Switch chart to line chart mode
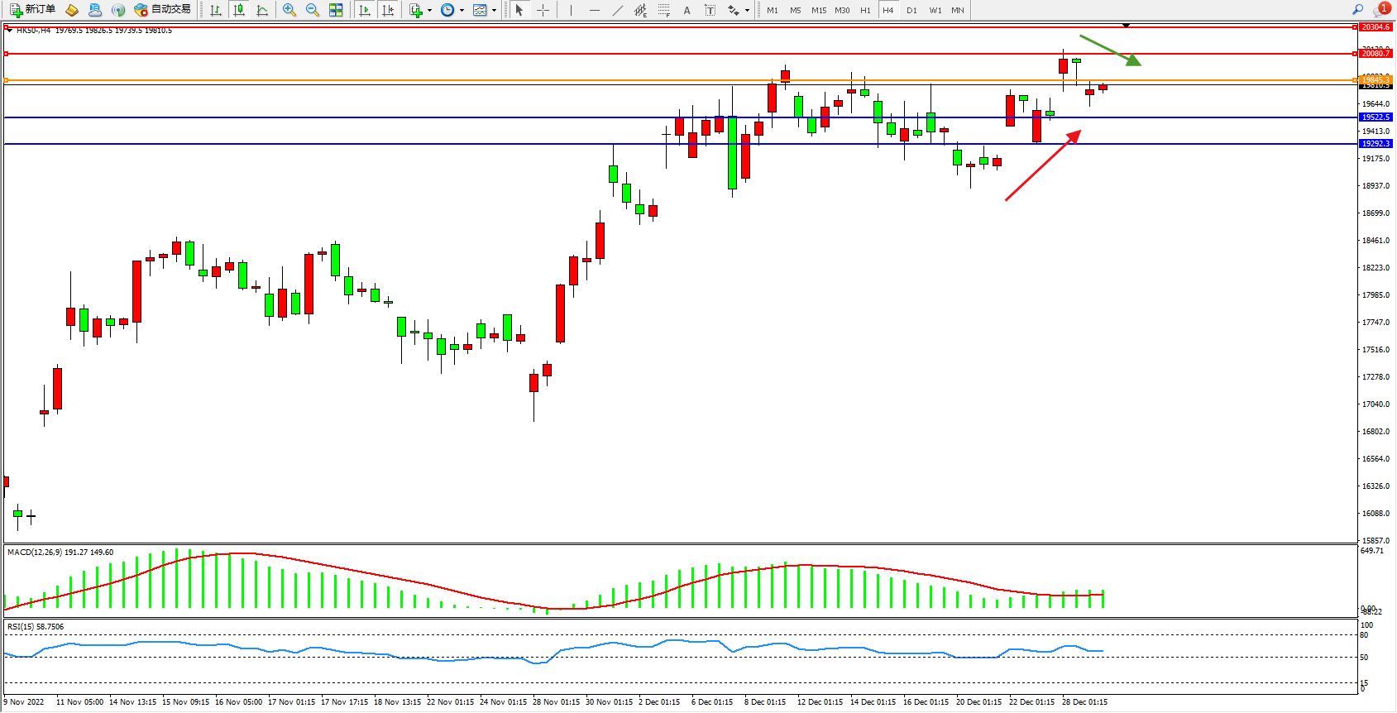This screenshot has width=1397, height=713. coord(262,10)
